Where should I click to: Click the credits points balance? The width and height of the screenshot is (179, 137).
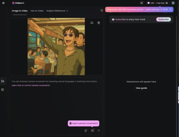[x=151, y=3]
